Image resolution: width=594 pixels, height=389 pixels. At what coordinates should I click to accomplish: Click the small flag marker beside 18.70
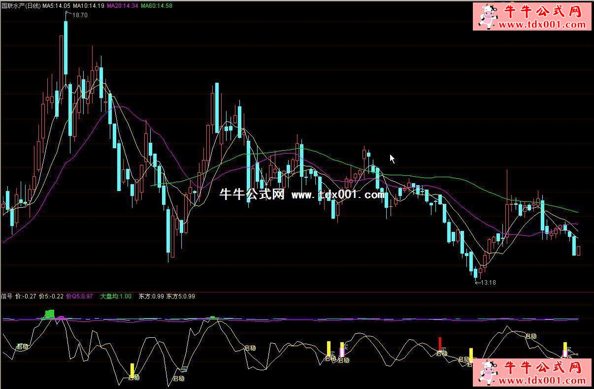coord(68,14)
